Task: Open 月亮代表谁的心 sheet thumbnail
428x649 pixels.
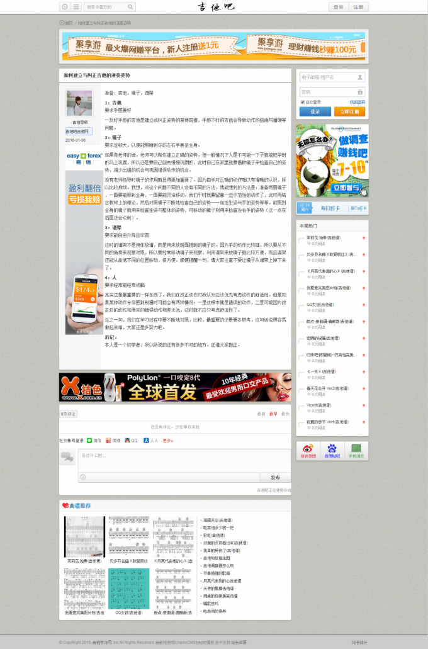Action: tap(173, 537)
